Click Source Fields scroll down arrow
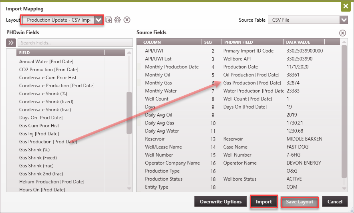 click(344, 189)
